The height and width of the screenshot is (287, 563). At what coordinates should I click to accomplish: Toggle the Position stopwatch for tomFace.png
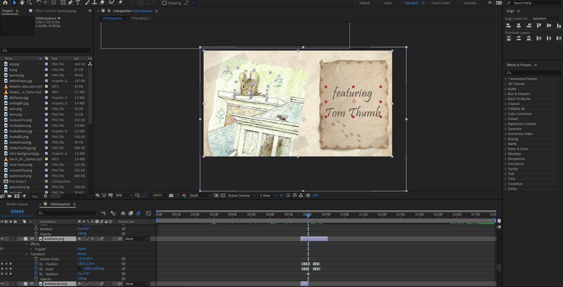pyautogui.click(x=36, y=264)
